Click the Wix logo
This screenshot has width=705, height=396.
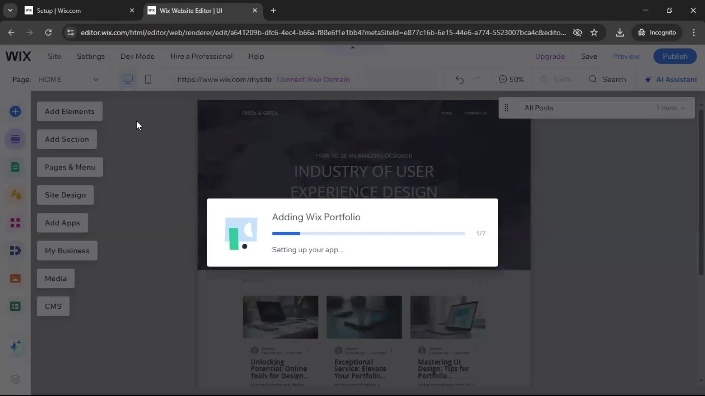18,56
